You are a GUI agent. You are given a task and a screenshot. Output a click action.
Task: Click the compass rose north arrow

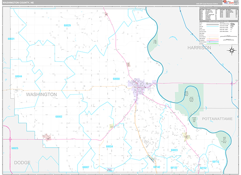point(231,50)
